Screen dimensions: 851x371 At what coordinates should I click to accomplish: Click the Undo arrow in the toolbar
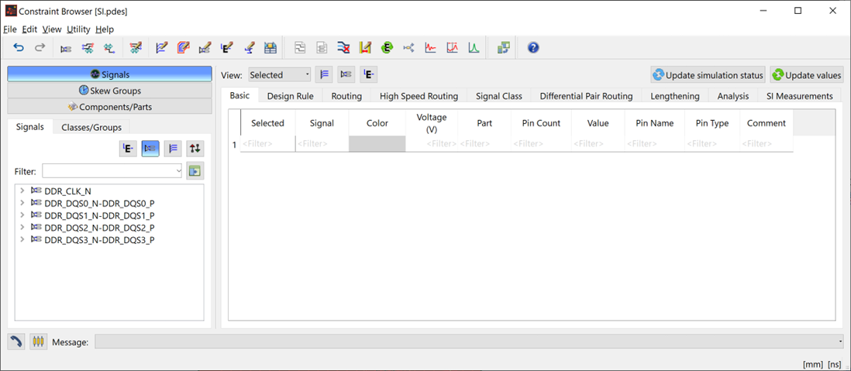pos(19,48)
